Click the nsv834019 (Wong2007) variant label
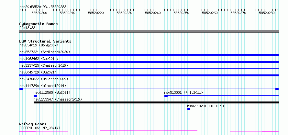Screen dimensions: 288x135 39,45
